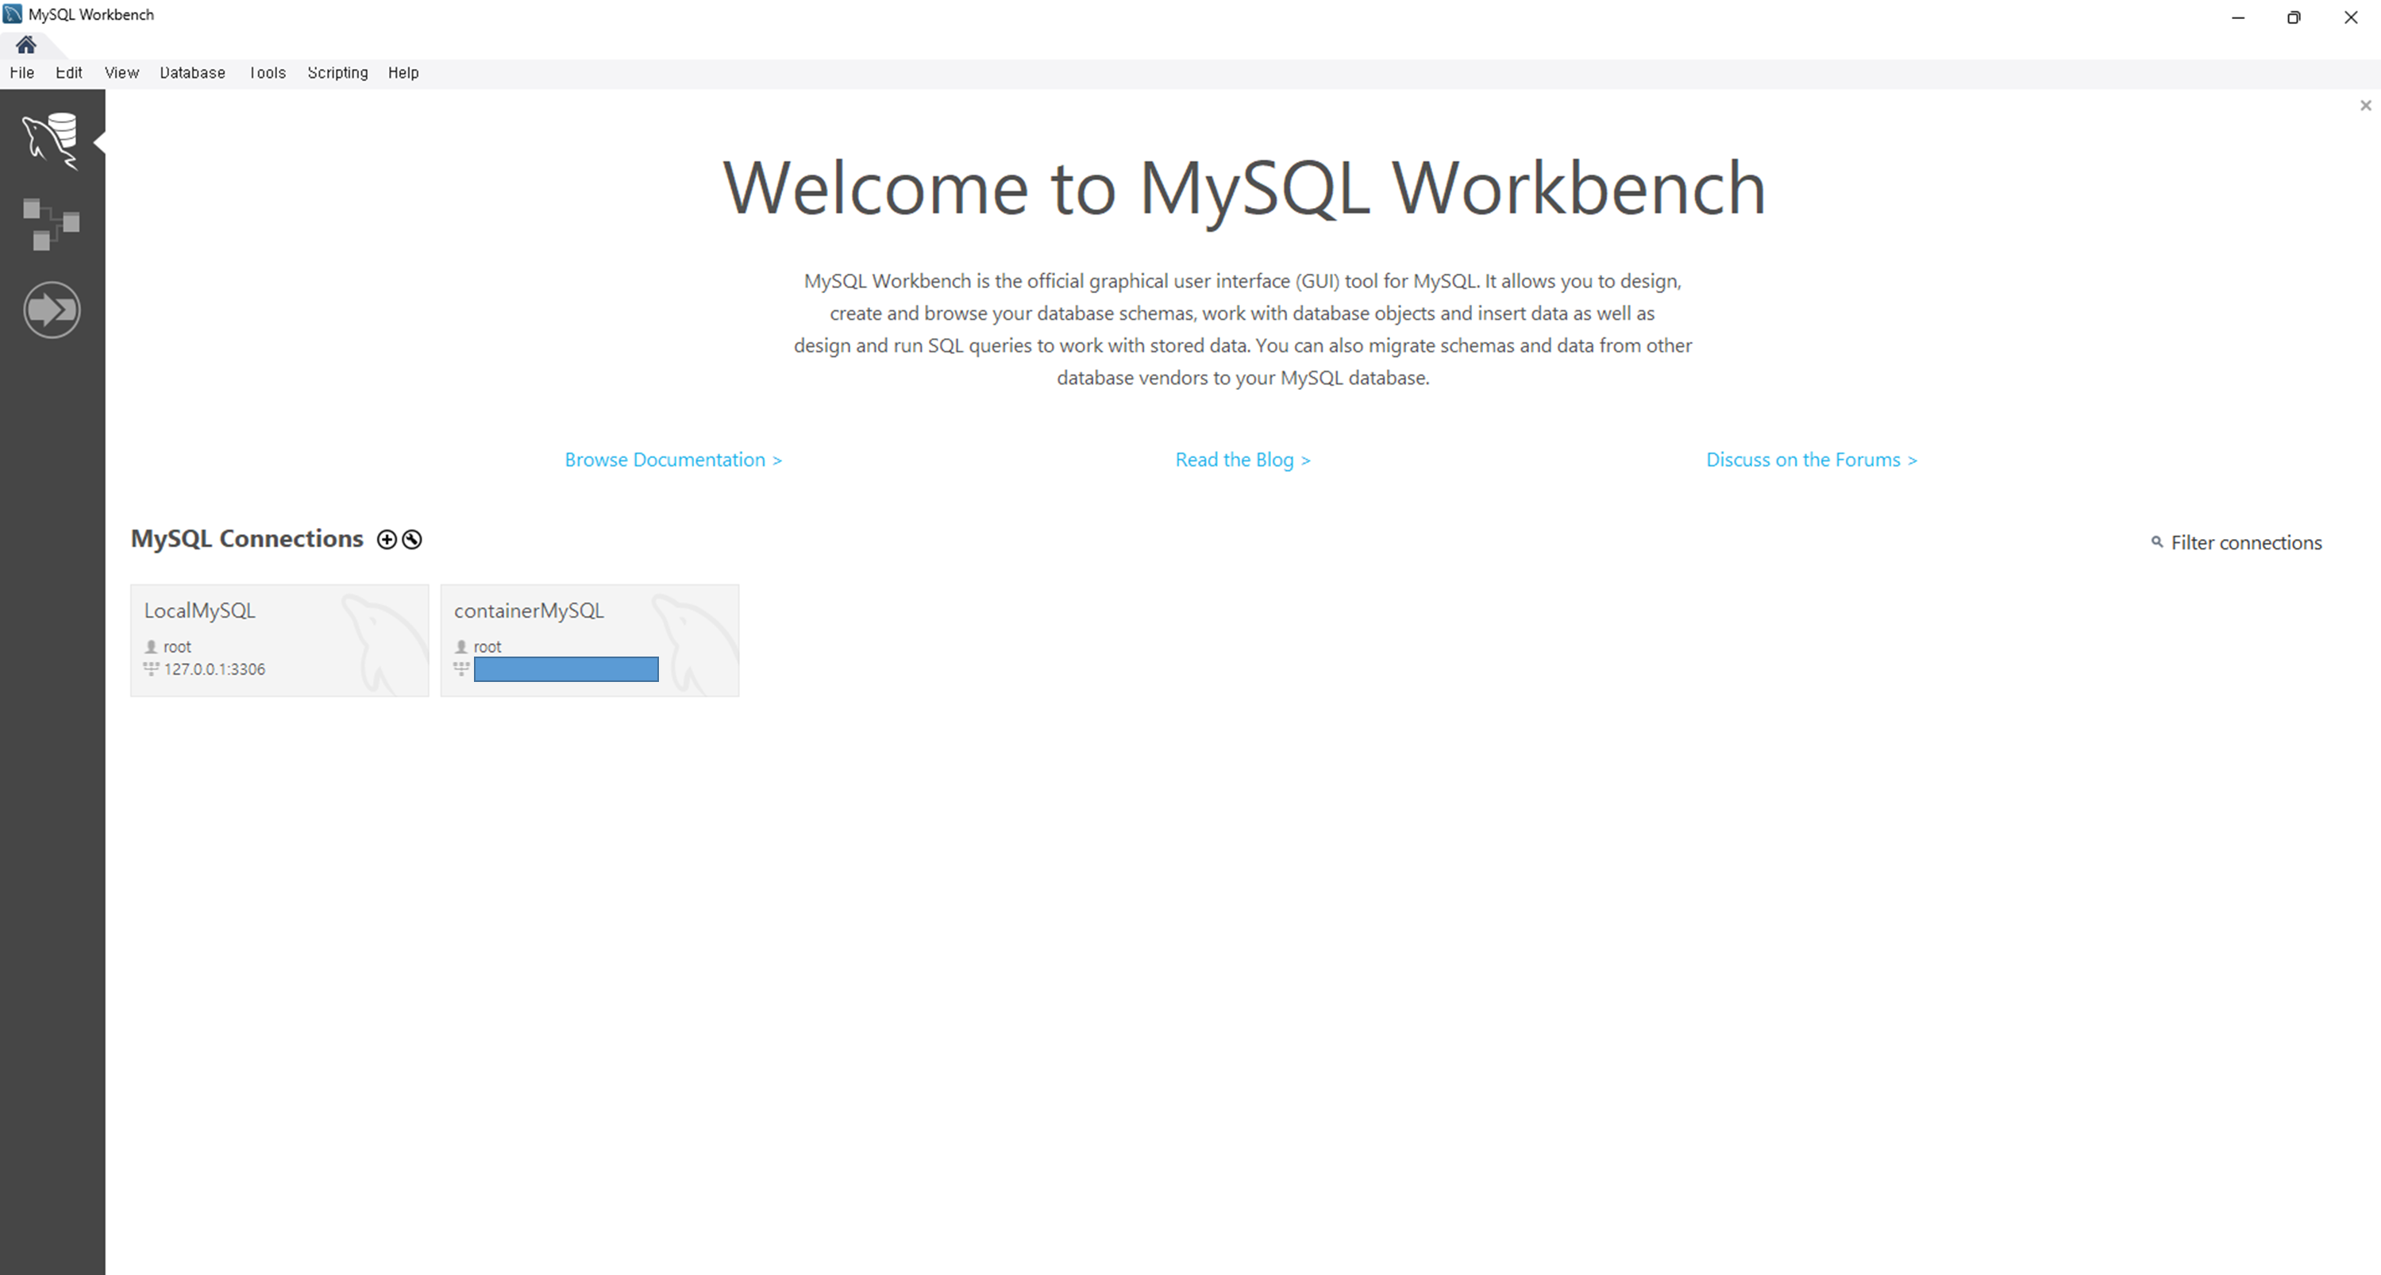The image size is (2381, 1275).
Task: Open the Models sidebar view
Action: tap(51, 224)
